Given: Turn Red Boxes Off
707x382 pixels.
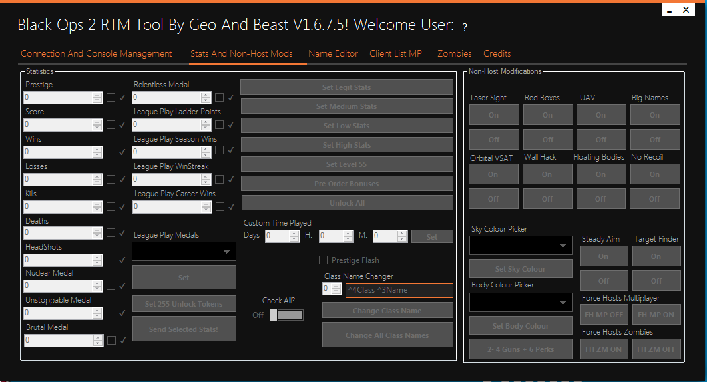Looking at the screenshot, I should tap(548, 139).
